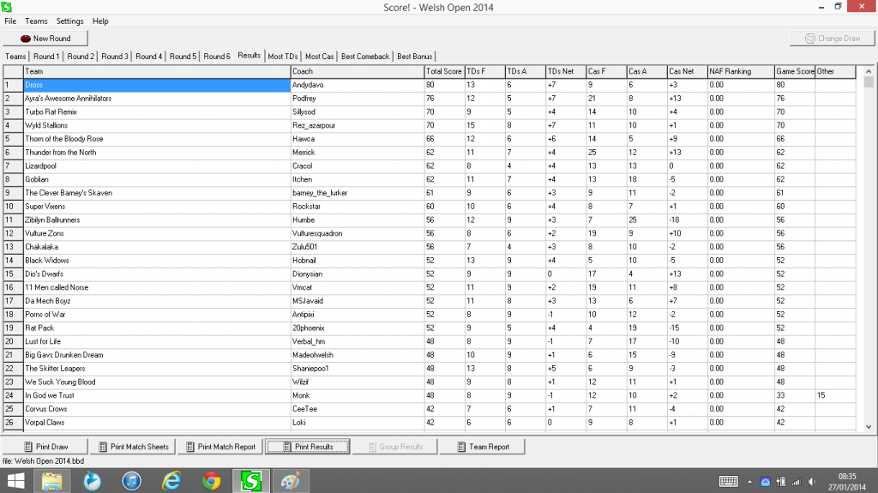The height and width of the screenshot is (493, 878).
Task: Click the TDs F column header
Action: point(485,72)
